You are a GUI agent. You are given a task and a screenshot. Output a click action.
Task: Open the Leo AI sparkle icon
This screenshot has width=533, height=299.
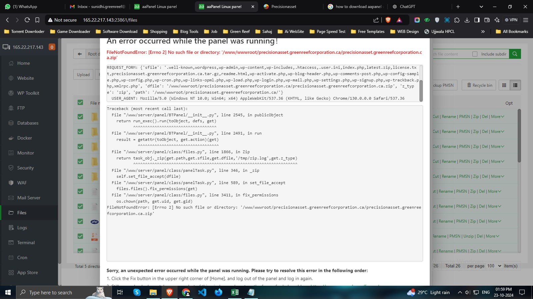pos(497,20)
